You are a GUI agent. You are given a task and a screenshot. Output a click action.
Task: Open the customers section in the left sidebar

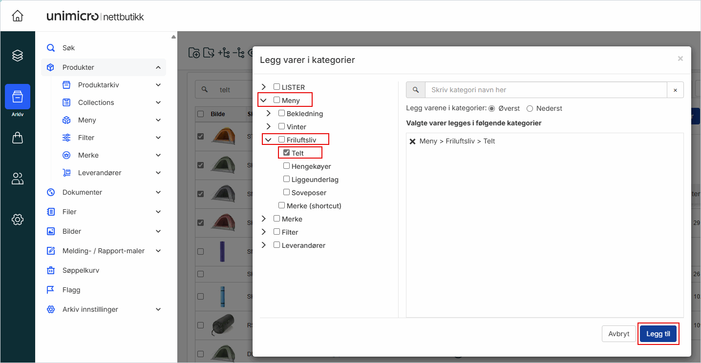click(18, 179)
